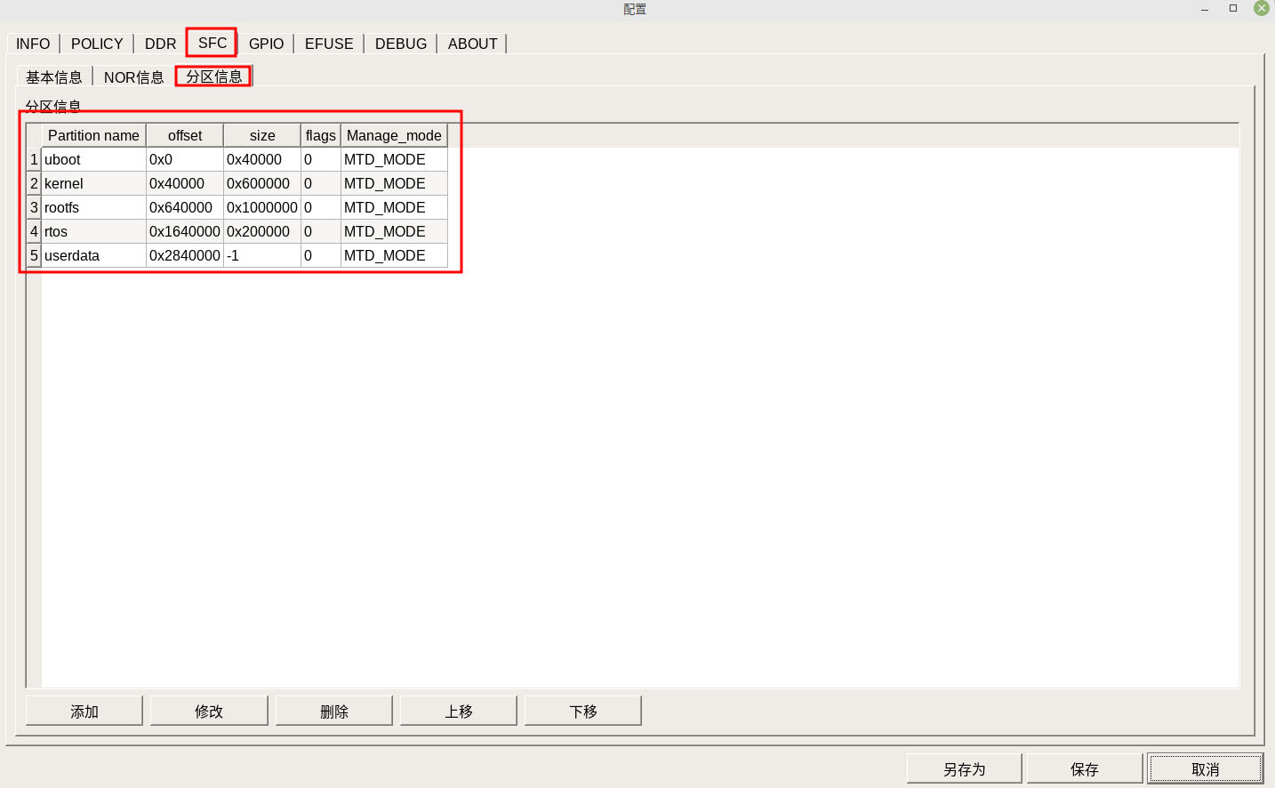1275x788 pixels.
Task: Click the 0x0 offset cell
Action: tap(185, 159)
